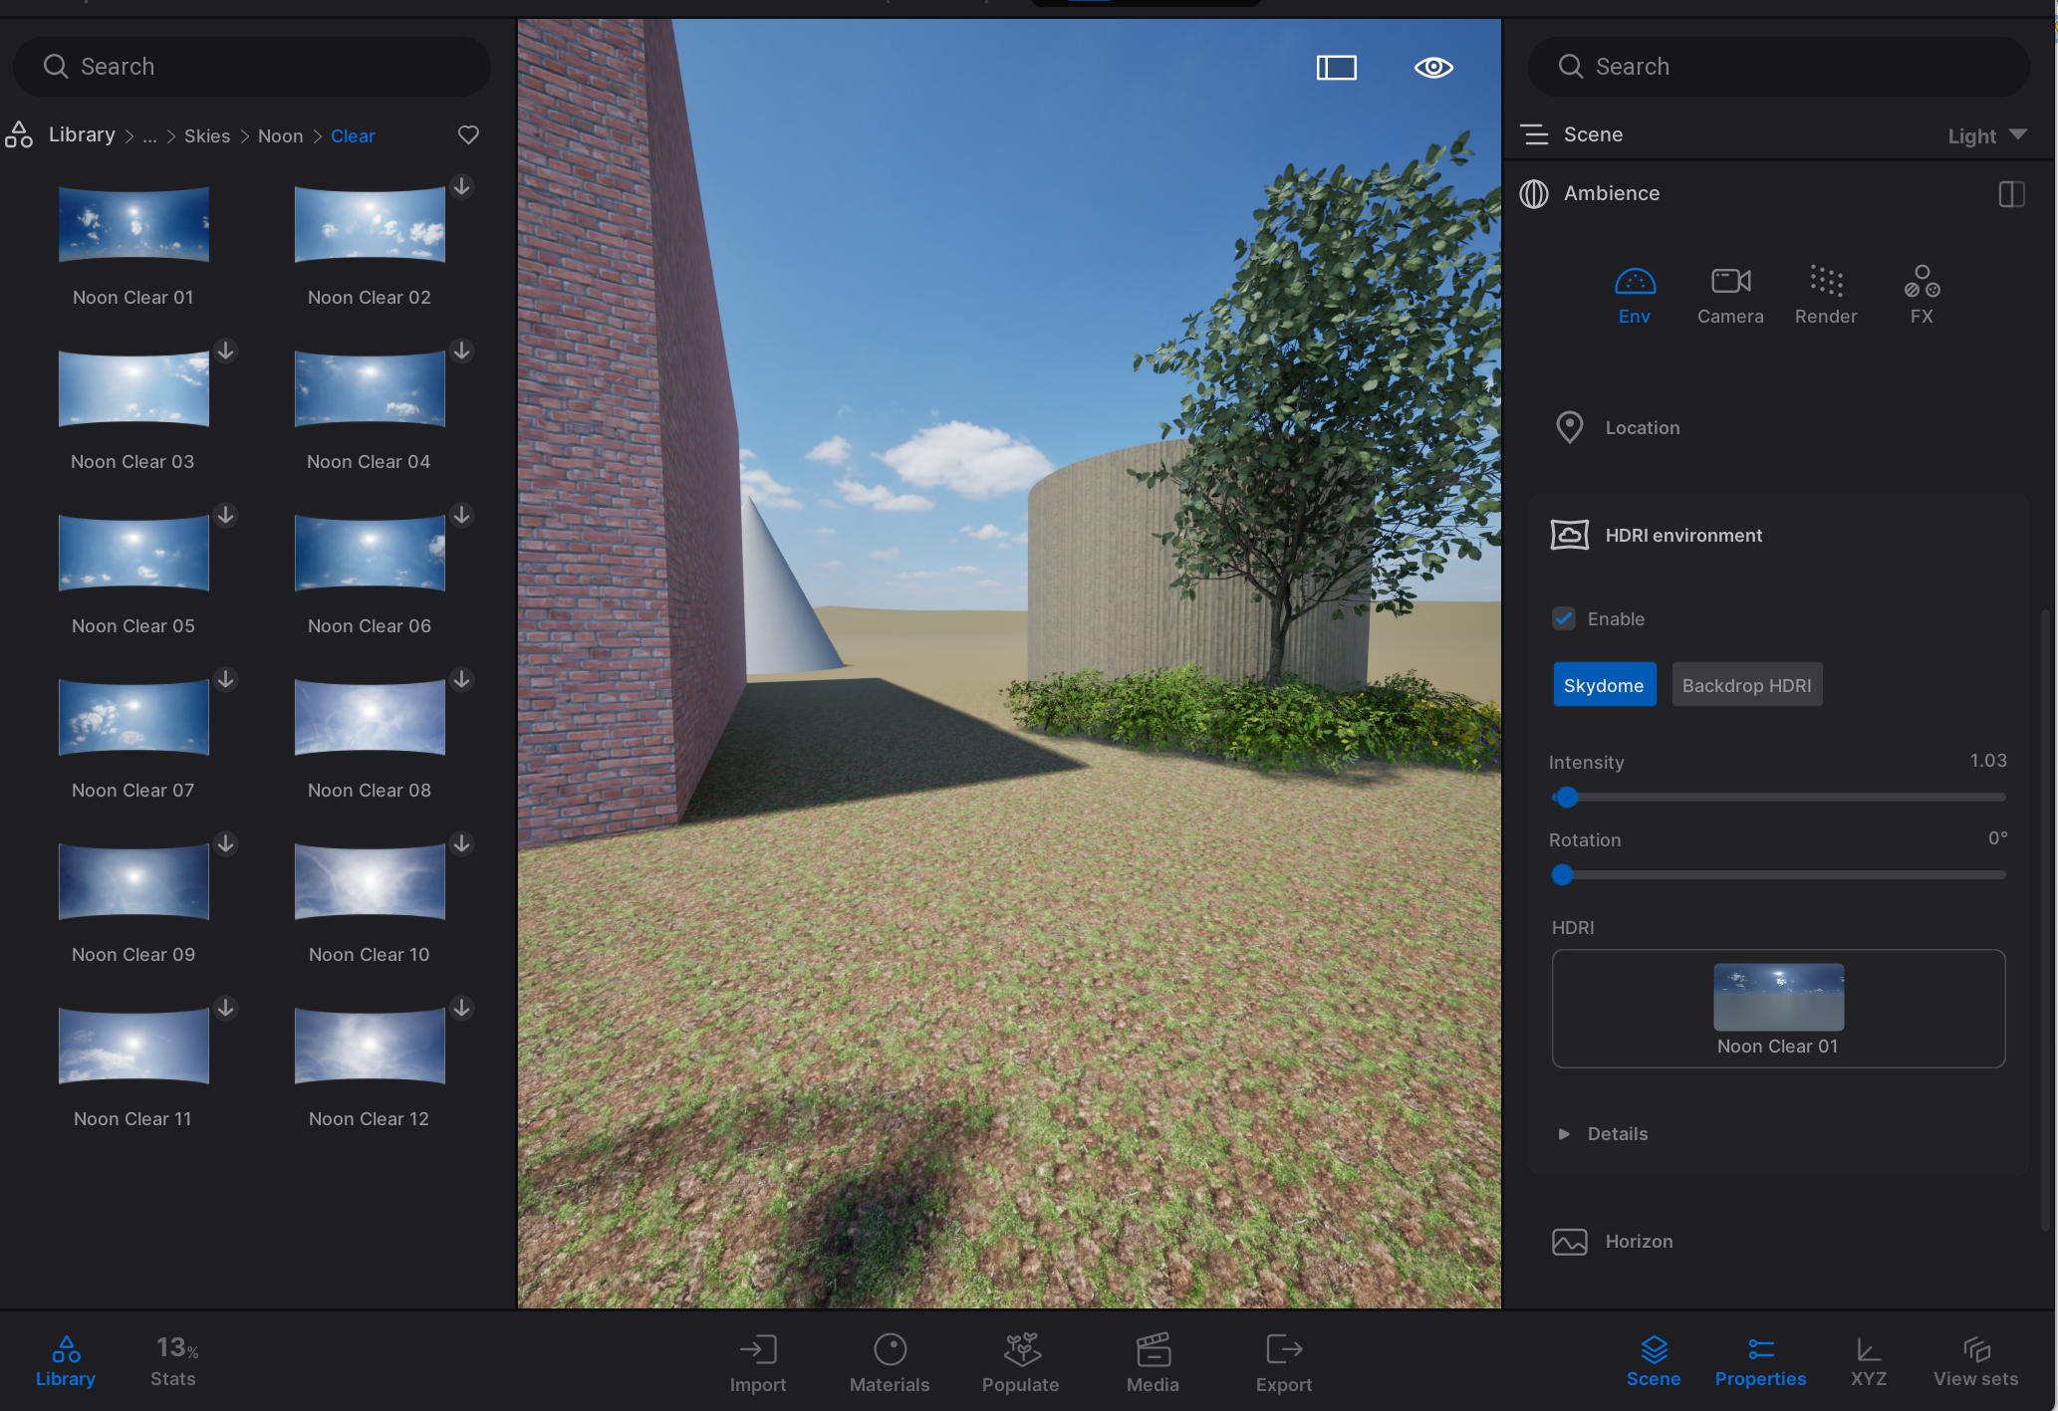Click the split panel icon beside Ambience
This screenshot has height=1411, width=2058.
coord(2011,194)
